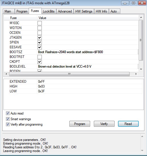Uncheck Verify after programming
147x156 pixels.
tap(8, 124)
